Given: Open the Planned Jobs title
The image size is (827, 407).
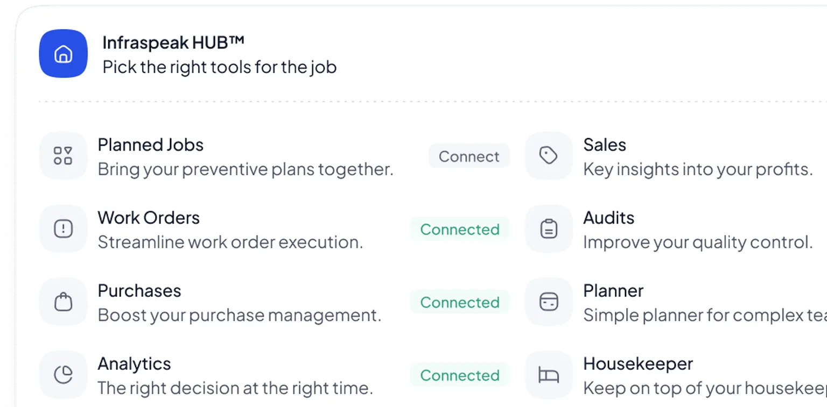Looking at the screenshot, I should tap(150, 145).
